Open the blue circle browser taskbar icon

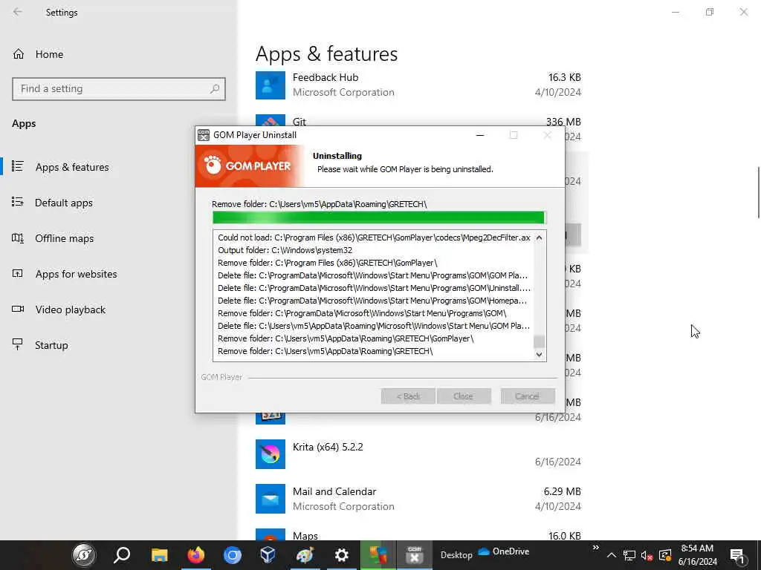coord(233,555)
